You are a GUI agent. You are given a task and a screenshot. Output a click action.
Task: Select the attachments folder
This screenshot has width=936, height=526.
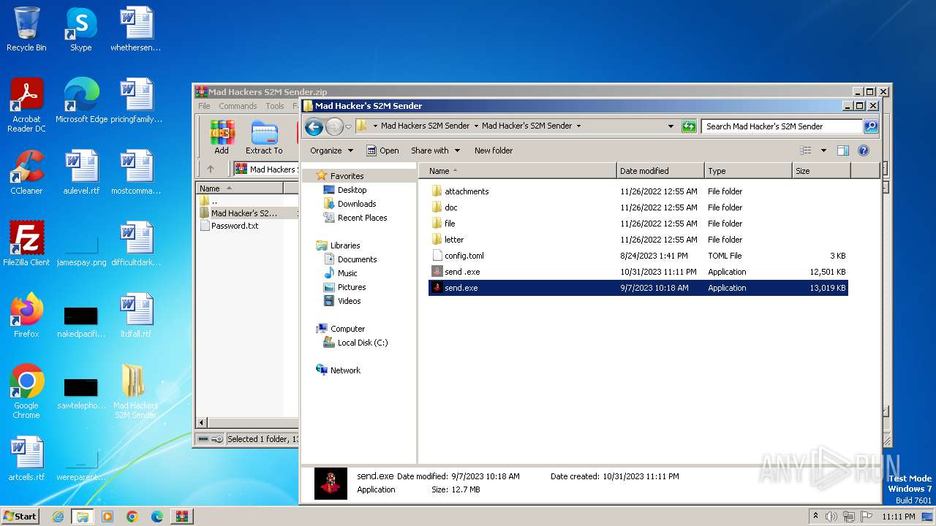[638, 191]
